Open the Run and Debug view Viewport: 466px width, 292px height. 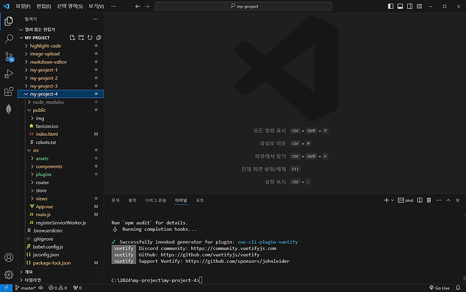pos(9,74)
